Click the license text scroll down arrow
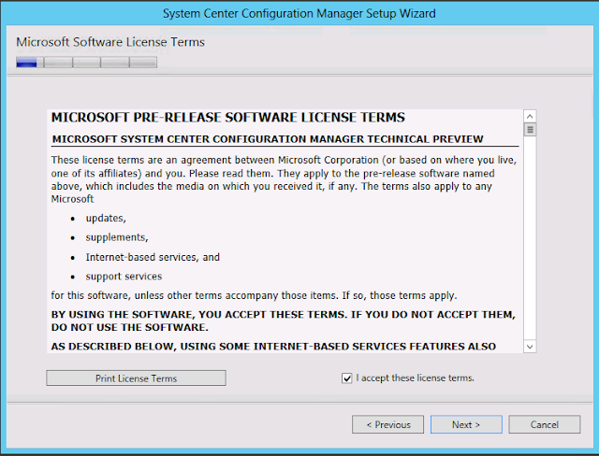The height and width of the screenshot is (456, 599). (x=530, y=347)
